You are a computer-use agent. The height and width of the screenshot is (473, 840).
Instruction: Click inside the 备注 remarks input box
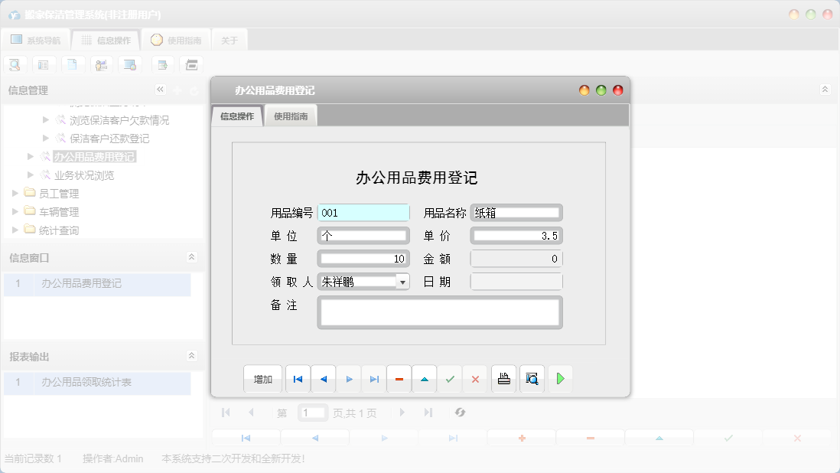tap(439, 312)
